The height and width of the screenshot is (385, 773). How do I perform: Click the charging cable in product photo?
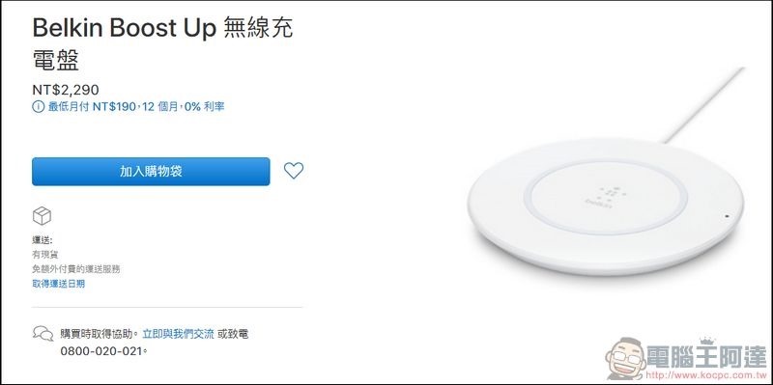(x=703, y=105)
